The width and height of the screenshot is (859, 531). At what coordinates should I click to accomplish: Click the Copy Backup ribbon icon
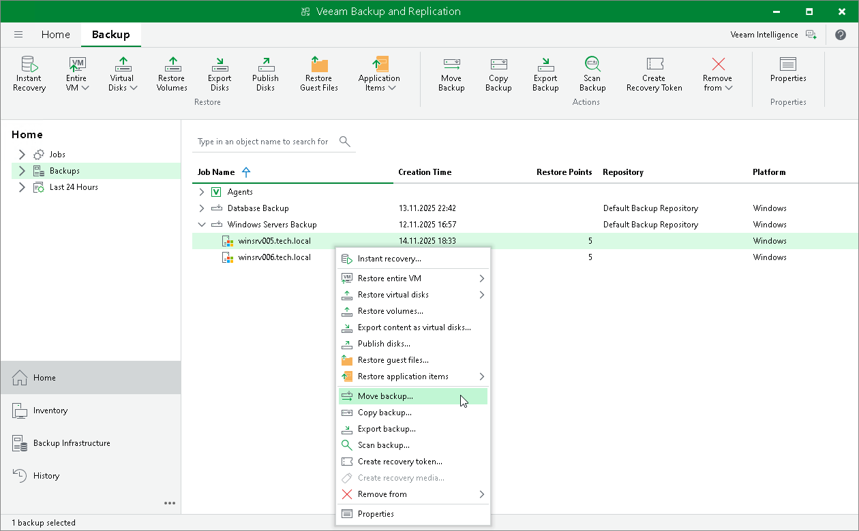point(498,65)
